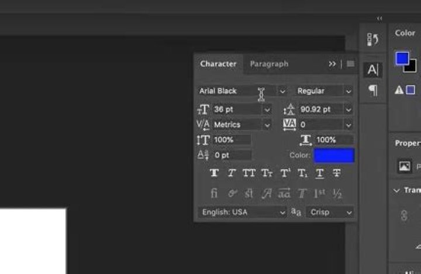Viewport: 421px width, 274px height.
Task: Click the image icon in Properties panel
Action: coord(405,166)
